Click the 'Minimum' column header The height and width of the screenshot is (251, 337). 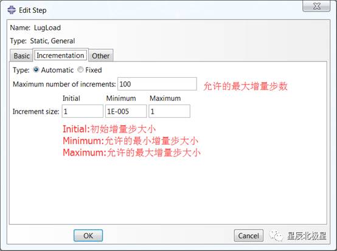(x=121, y=98)
